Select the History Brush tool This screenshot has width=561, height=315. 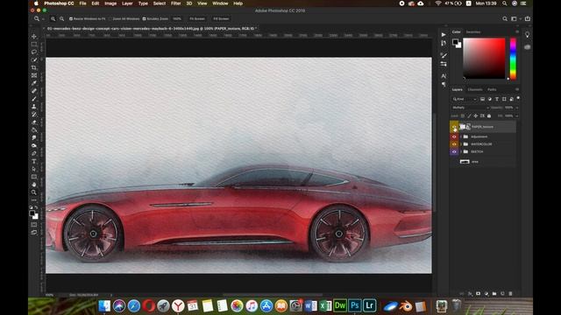pyautogui.click(x=34, y=115)
